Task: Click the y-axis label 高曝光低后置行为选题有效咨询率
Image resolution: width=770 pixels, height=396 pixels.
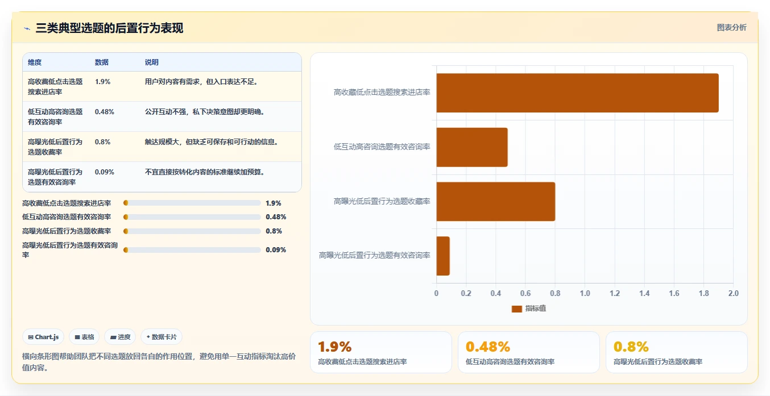Action: pos(375,256)
